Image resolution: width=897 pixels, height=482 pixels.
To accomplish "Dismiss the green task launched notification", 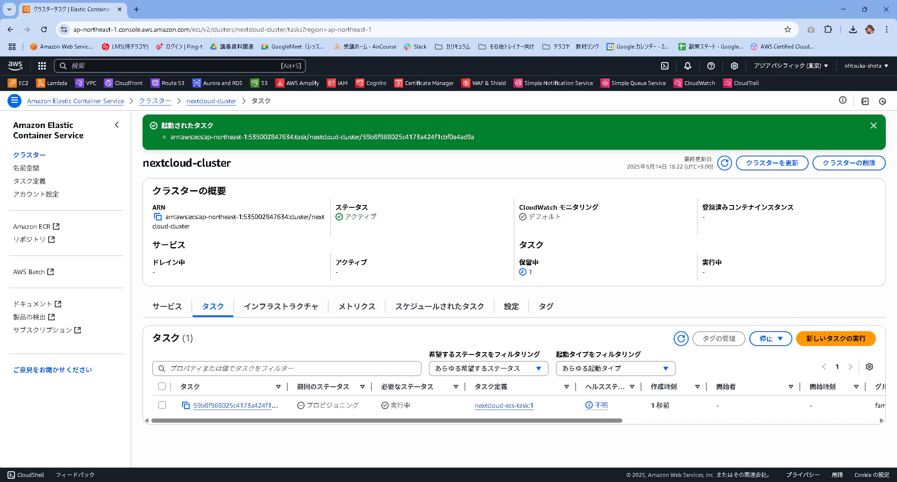I will [874, 126].
